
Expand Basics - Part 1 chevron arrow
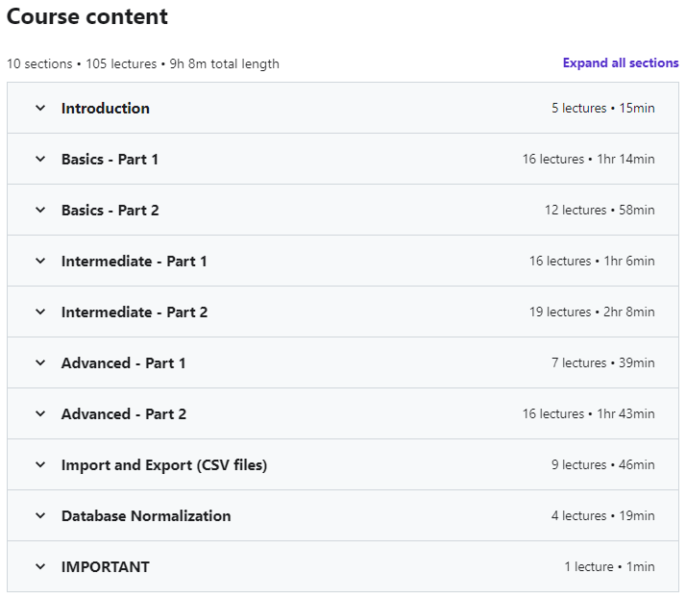40,160
